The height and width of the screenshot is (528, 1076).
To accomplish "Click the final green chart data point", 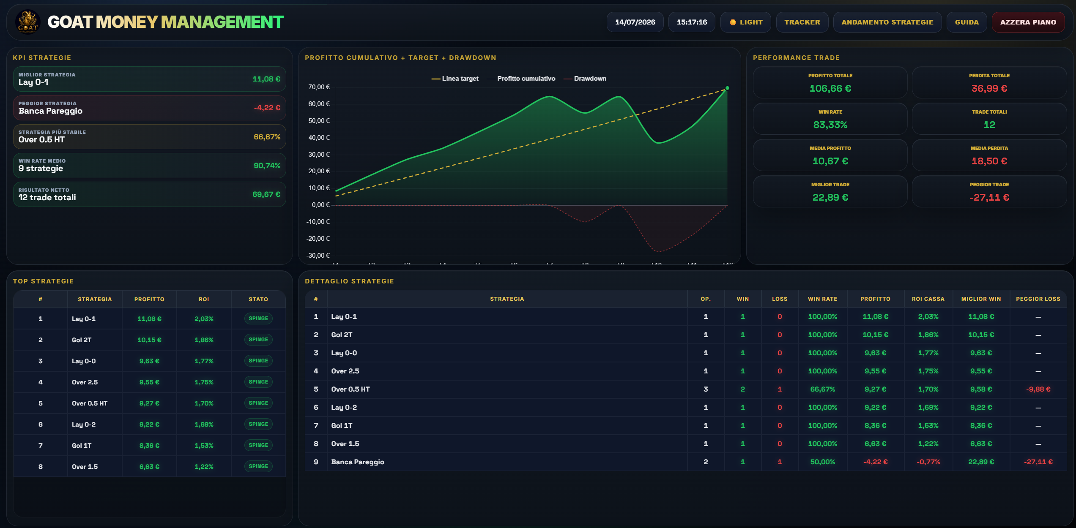I will (x=727, y=88).
